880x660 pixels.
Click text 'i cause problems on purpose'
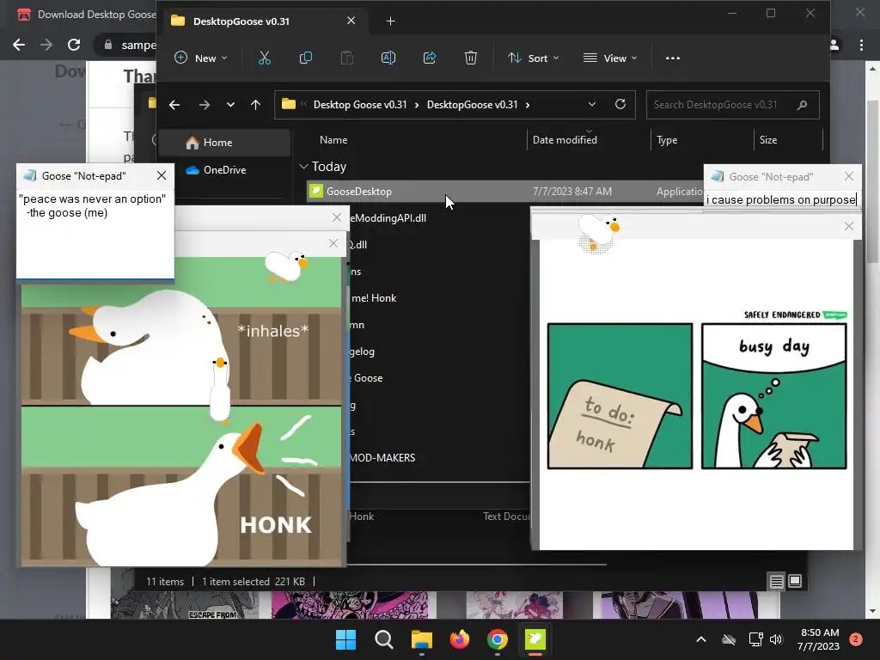[780, 199]
